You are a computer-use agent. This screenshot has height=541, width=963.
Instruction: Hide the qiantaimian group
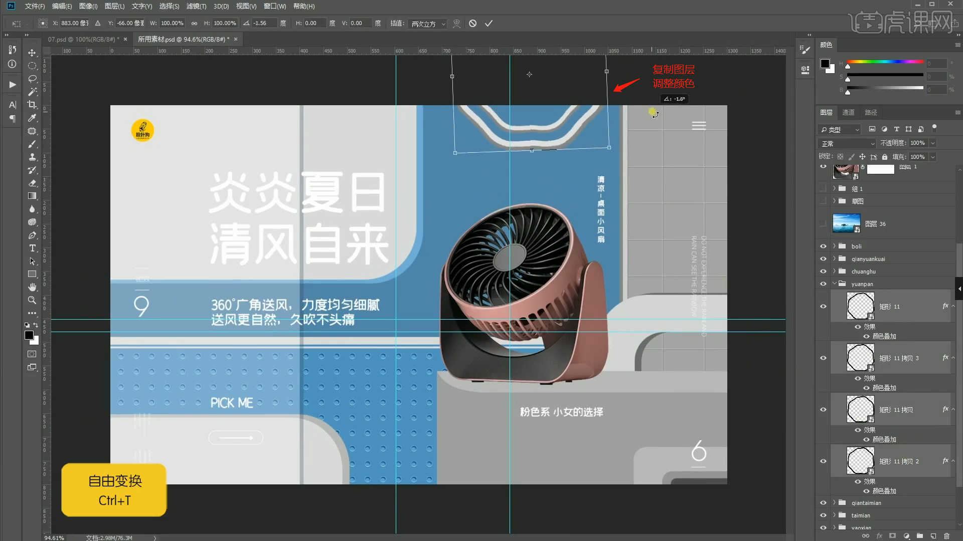click(823, 502)
